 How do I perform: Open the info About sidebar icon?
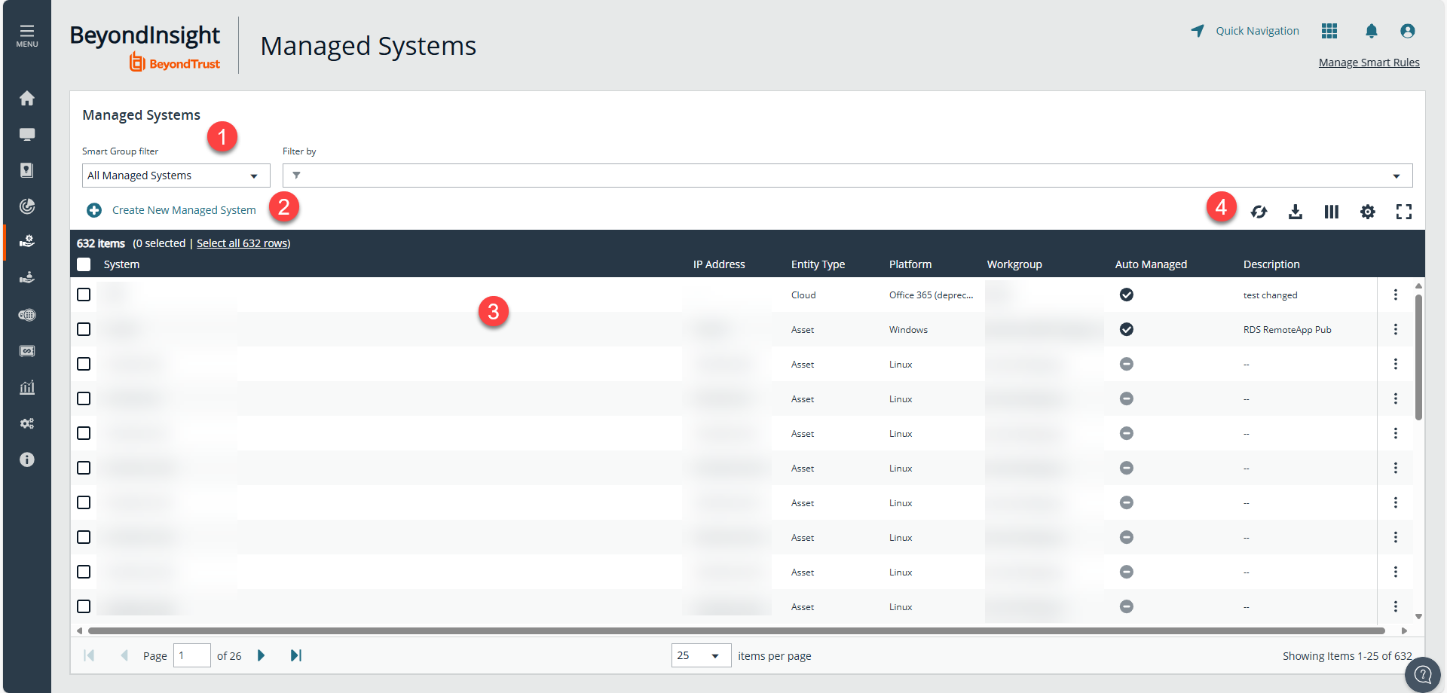[27, 459]
